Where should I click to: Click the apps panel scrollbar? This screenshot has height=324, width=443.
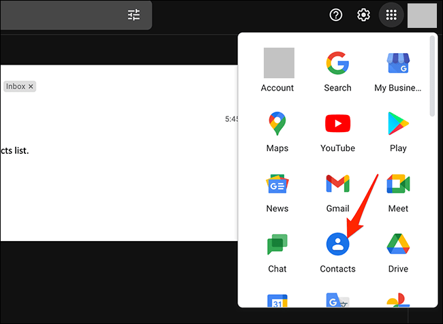click(432, 76)
